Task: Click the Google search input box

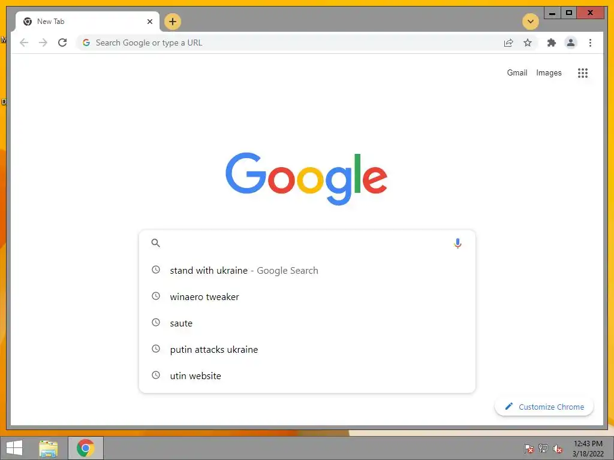Action: tap(307, 243)
